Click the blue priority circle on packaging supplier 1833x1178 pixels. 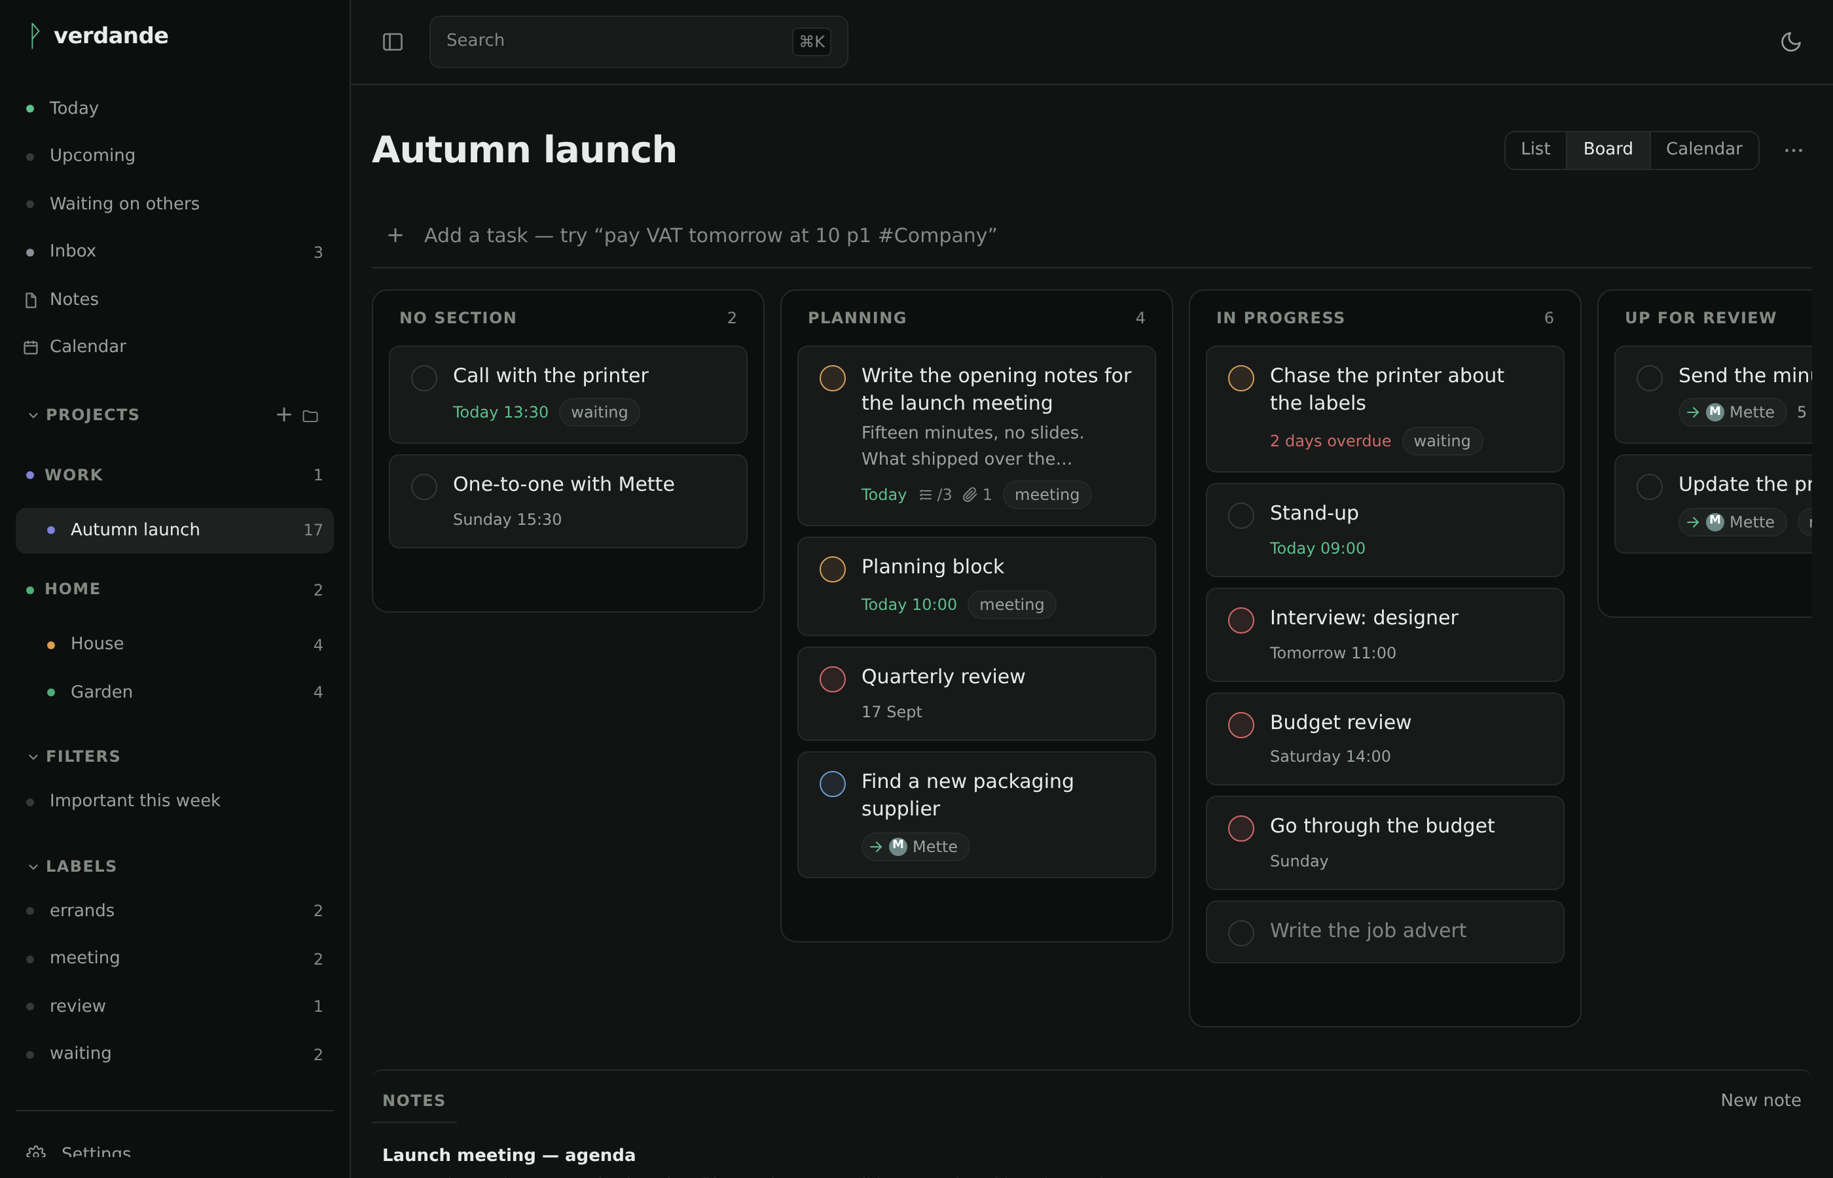click(x=832, y=784)
